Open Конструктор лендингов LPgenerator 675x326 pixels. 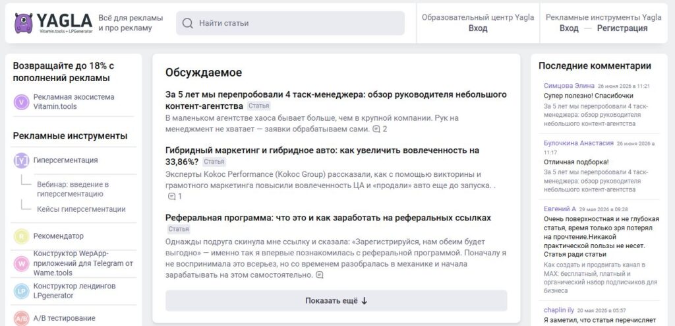(x=74, y=291)
